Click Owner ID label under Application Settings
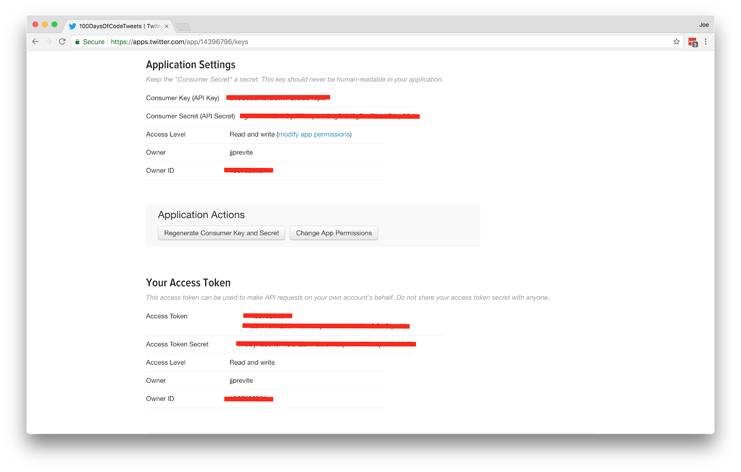This screenshot has width=741, height=472. coord(160,171)
